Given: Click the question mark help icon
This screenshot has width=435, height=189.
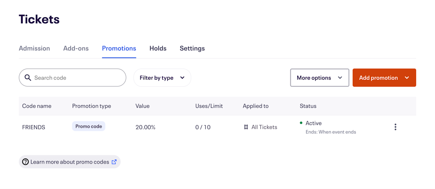Looking at the screenshot, I should [25, 162].
